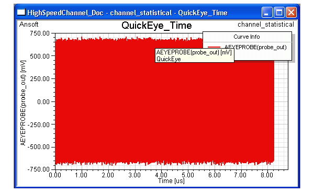Click the channel_statistical label at top right
Screen dimensions: 314x193
(x=266, y=25)
